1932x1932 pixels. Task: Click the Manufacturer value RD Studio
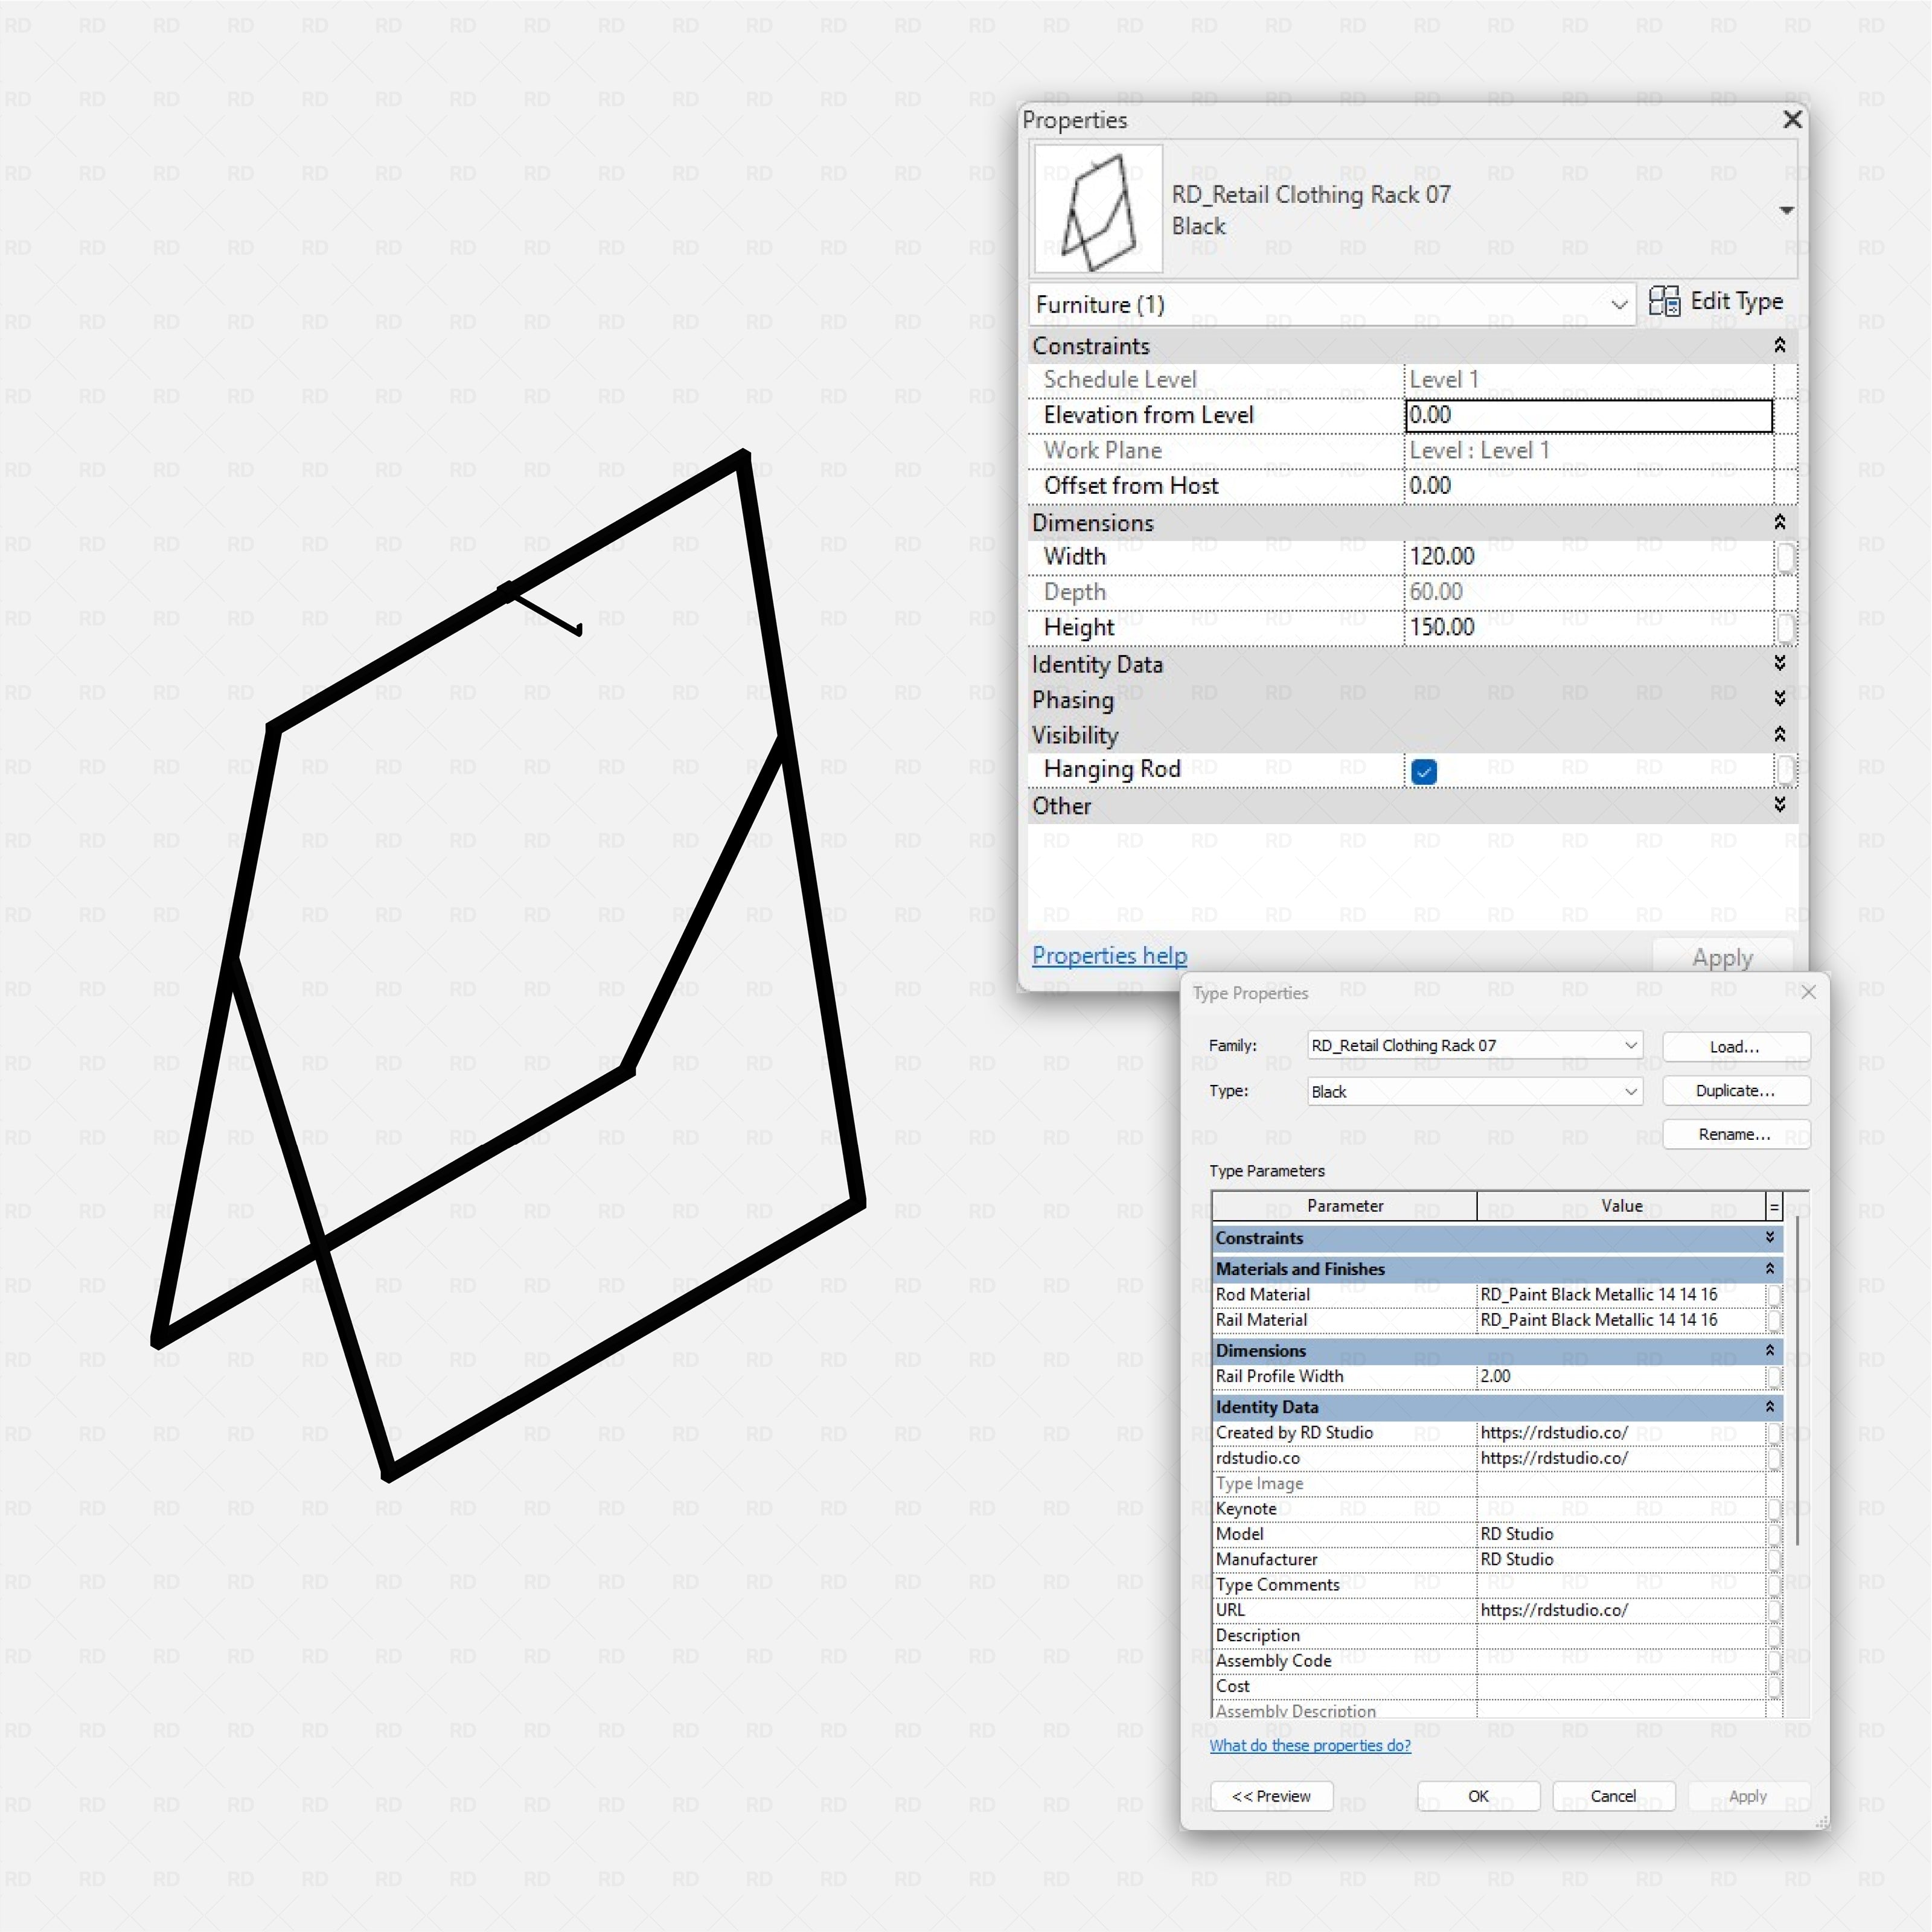1621,1559
